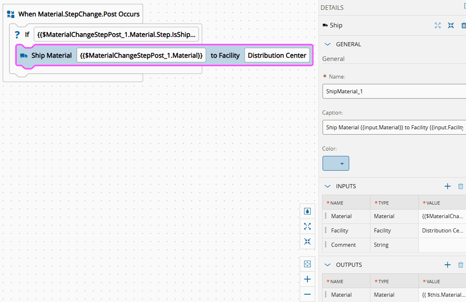Click the DETAILS panel title
The height and width of the screenshot is (302, 466).
[332, 8]
